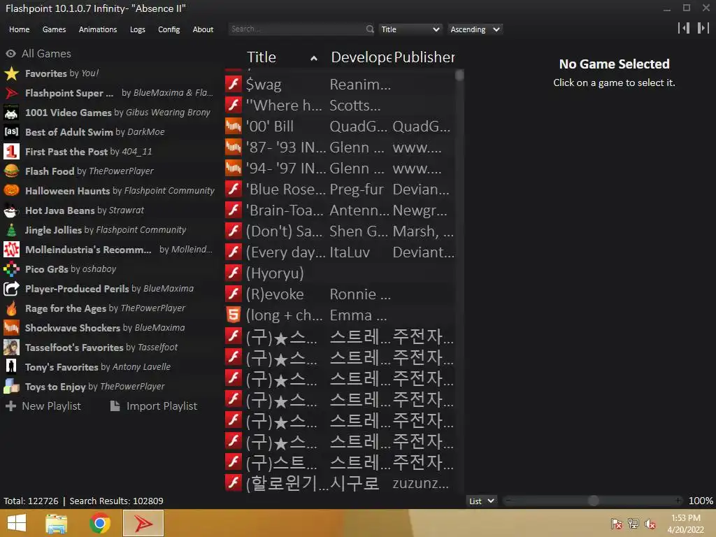Click the ItaLuv developer cell
Image resolution: width=716 pixels, height=537 pixels.
pos(350,252)
